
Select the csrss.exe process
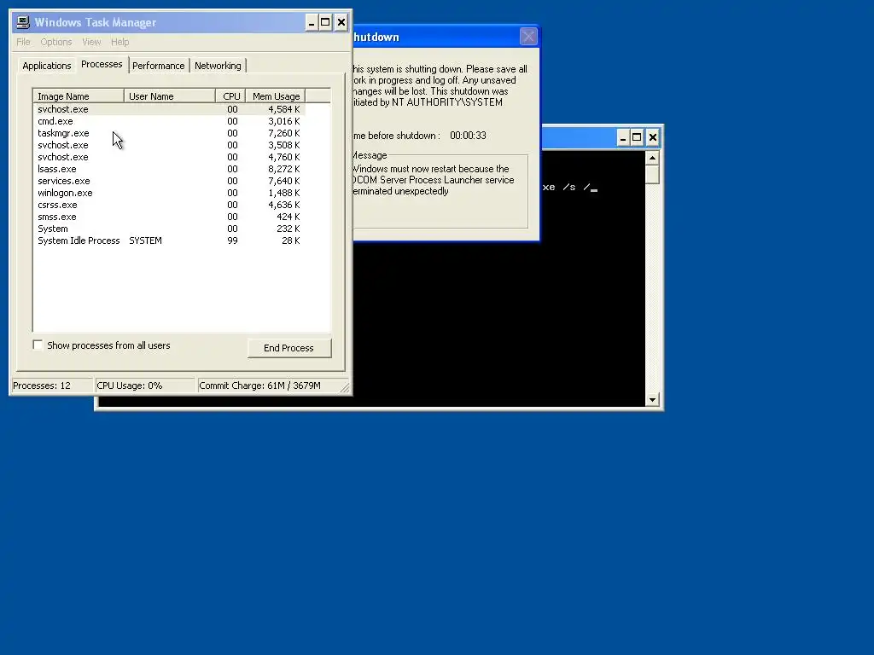tap(170, 205)
